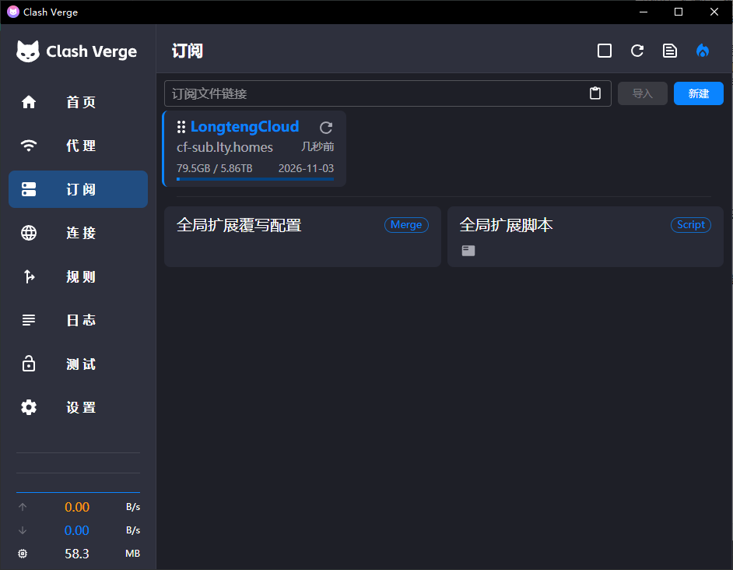Image resolution: width=733 pixels, height=570 pixels.
Task: Click the 订阅 page heading
Action: coord(187,51)
